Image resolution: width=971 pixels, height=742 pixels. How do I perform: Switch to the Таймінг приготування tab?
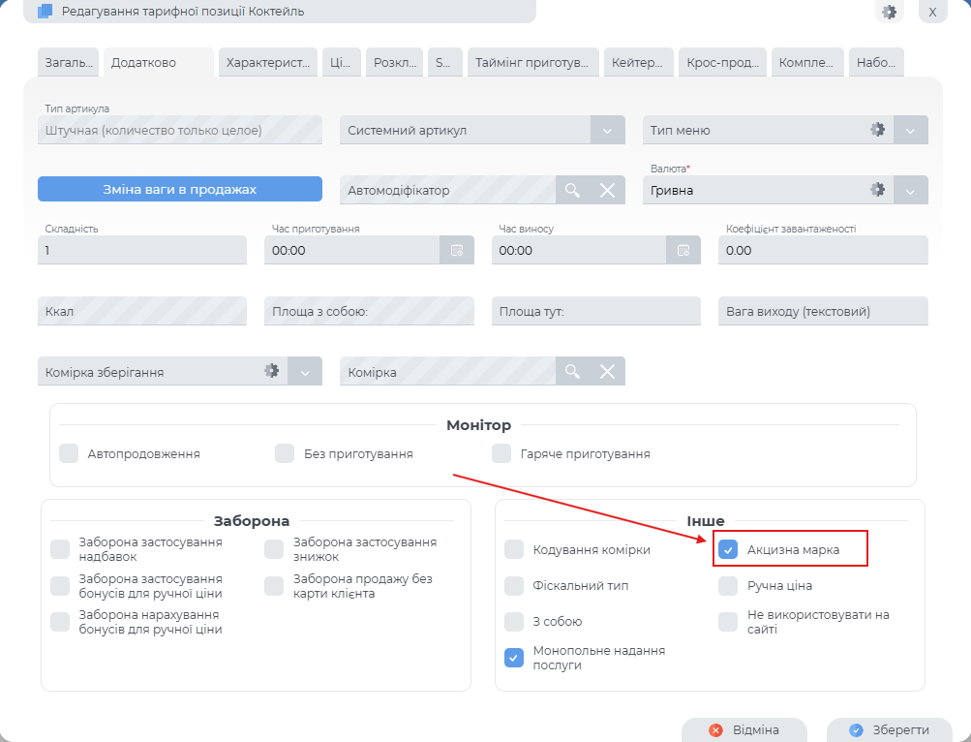tap(532, 63)
